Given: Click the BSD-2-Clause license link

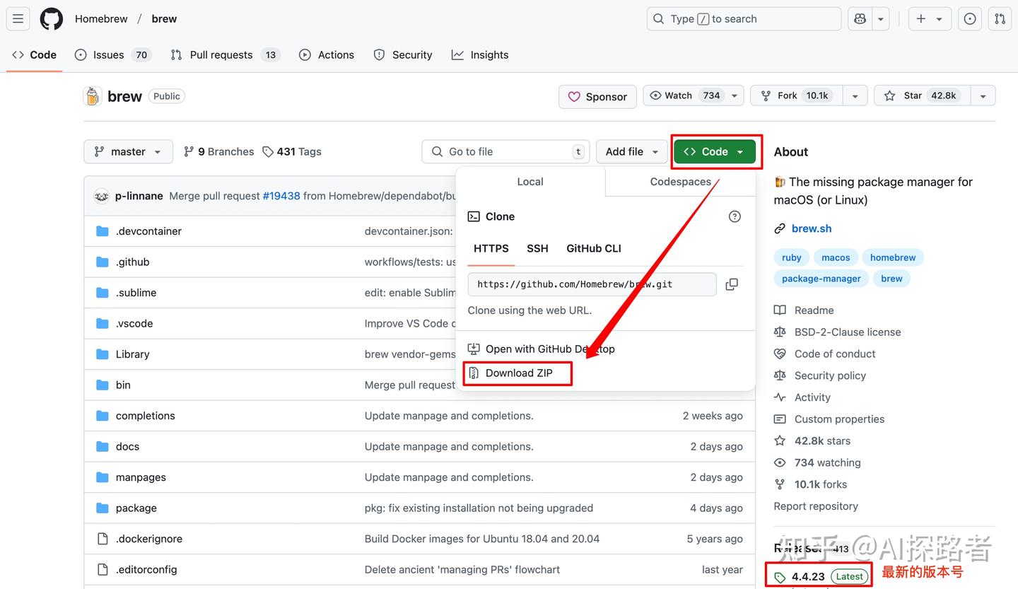Looking at the screenshot, I should [848, 332].
